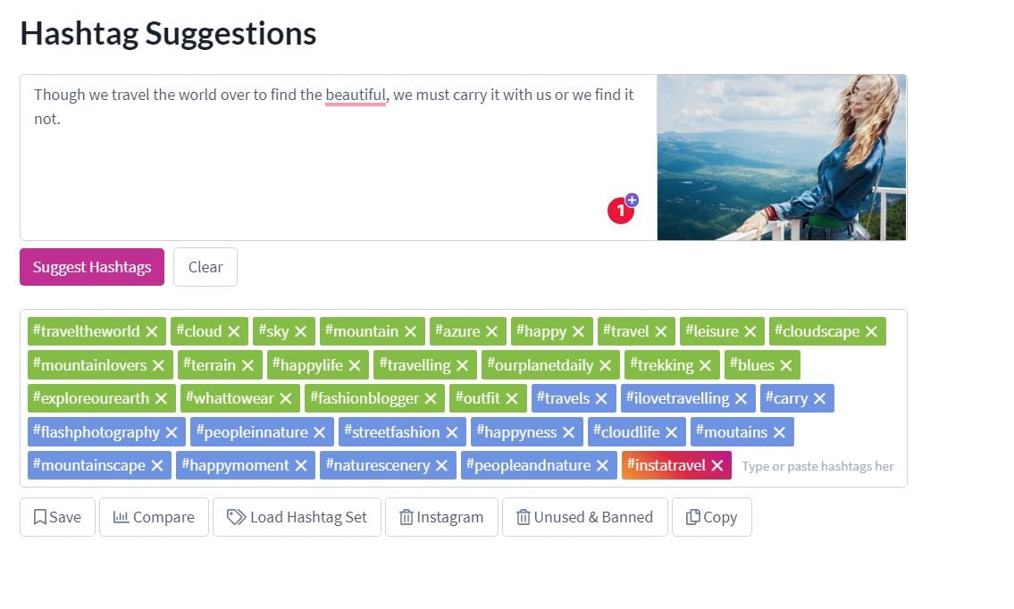Open Load Hashtag Set
Image resolution: width=1014 pixels, height=609 pixels.
(297, 517)
